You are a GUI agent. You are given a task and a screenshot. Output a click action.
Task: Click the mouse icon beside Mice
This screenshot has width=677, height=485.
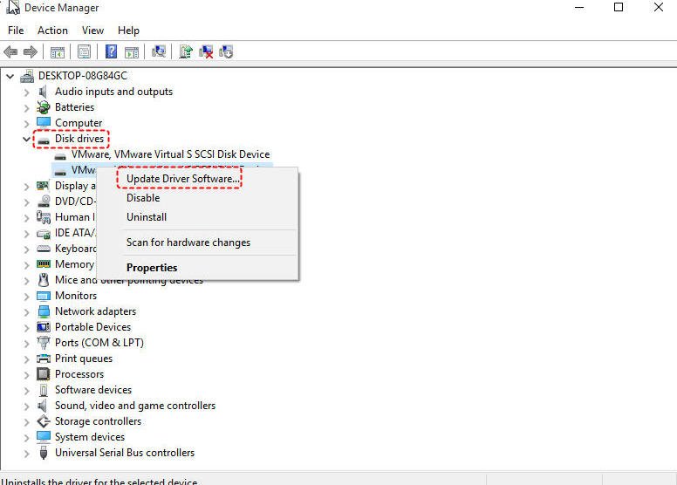tap(44, 280)
